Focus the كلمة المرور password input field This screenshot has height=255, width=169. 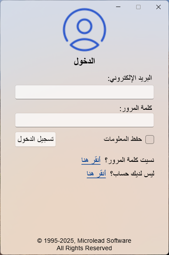84,120
